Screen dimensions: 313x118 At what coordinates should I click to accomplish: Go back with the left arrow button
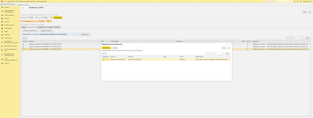[23, 8]
